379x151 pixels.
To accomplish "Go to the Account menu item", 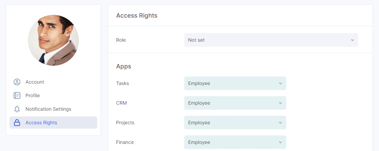I will click(53, 82).
